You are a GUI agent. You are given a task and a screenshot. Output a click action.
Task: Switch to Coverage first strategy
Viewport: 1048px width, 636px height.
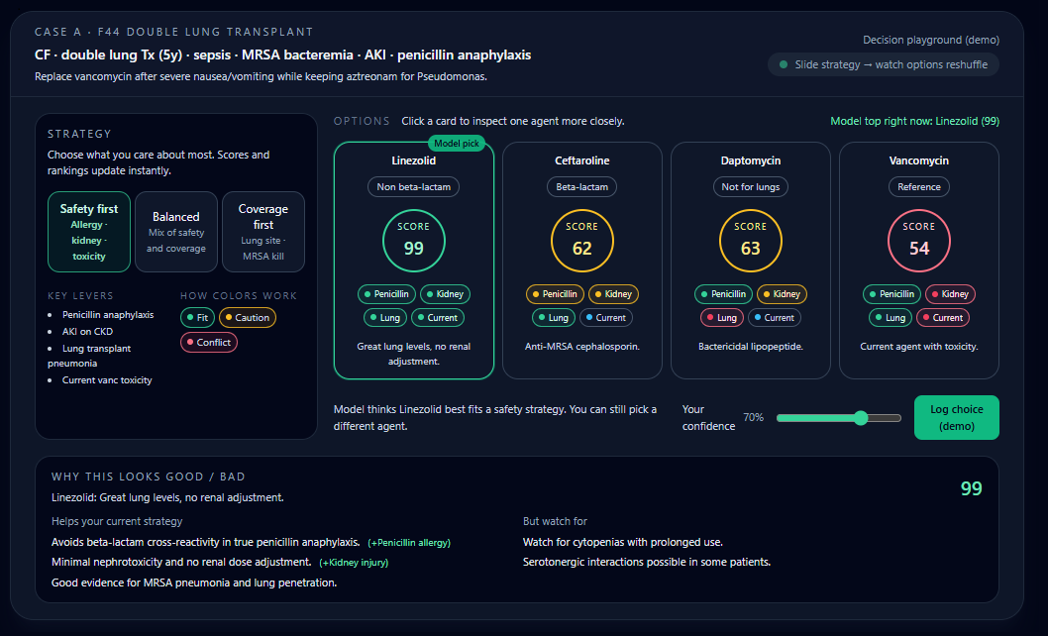click(263, 232)
